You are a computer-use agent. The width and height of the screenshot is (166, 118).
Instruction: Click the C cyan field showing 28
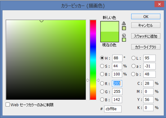click(148, 84)
